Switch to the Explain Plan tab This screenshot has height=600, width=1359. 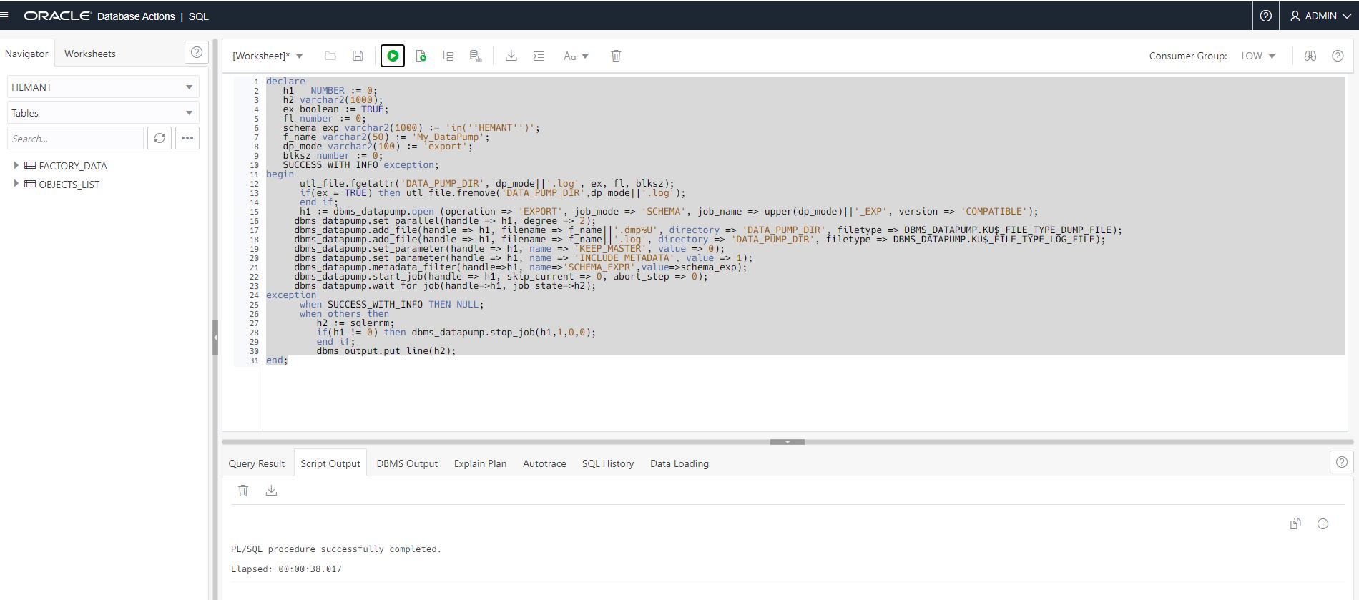(480, 463)
